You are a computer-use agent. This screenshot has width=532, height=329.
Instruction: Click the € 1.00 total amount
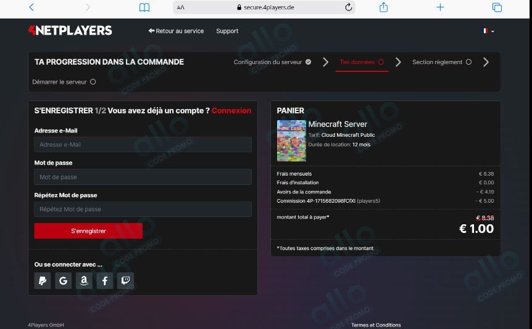[476, 229]
